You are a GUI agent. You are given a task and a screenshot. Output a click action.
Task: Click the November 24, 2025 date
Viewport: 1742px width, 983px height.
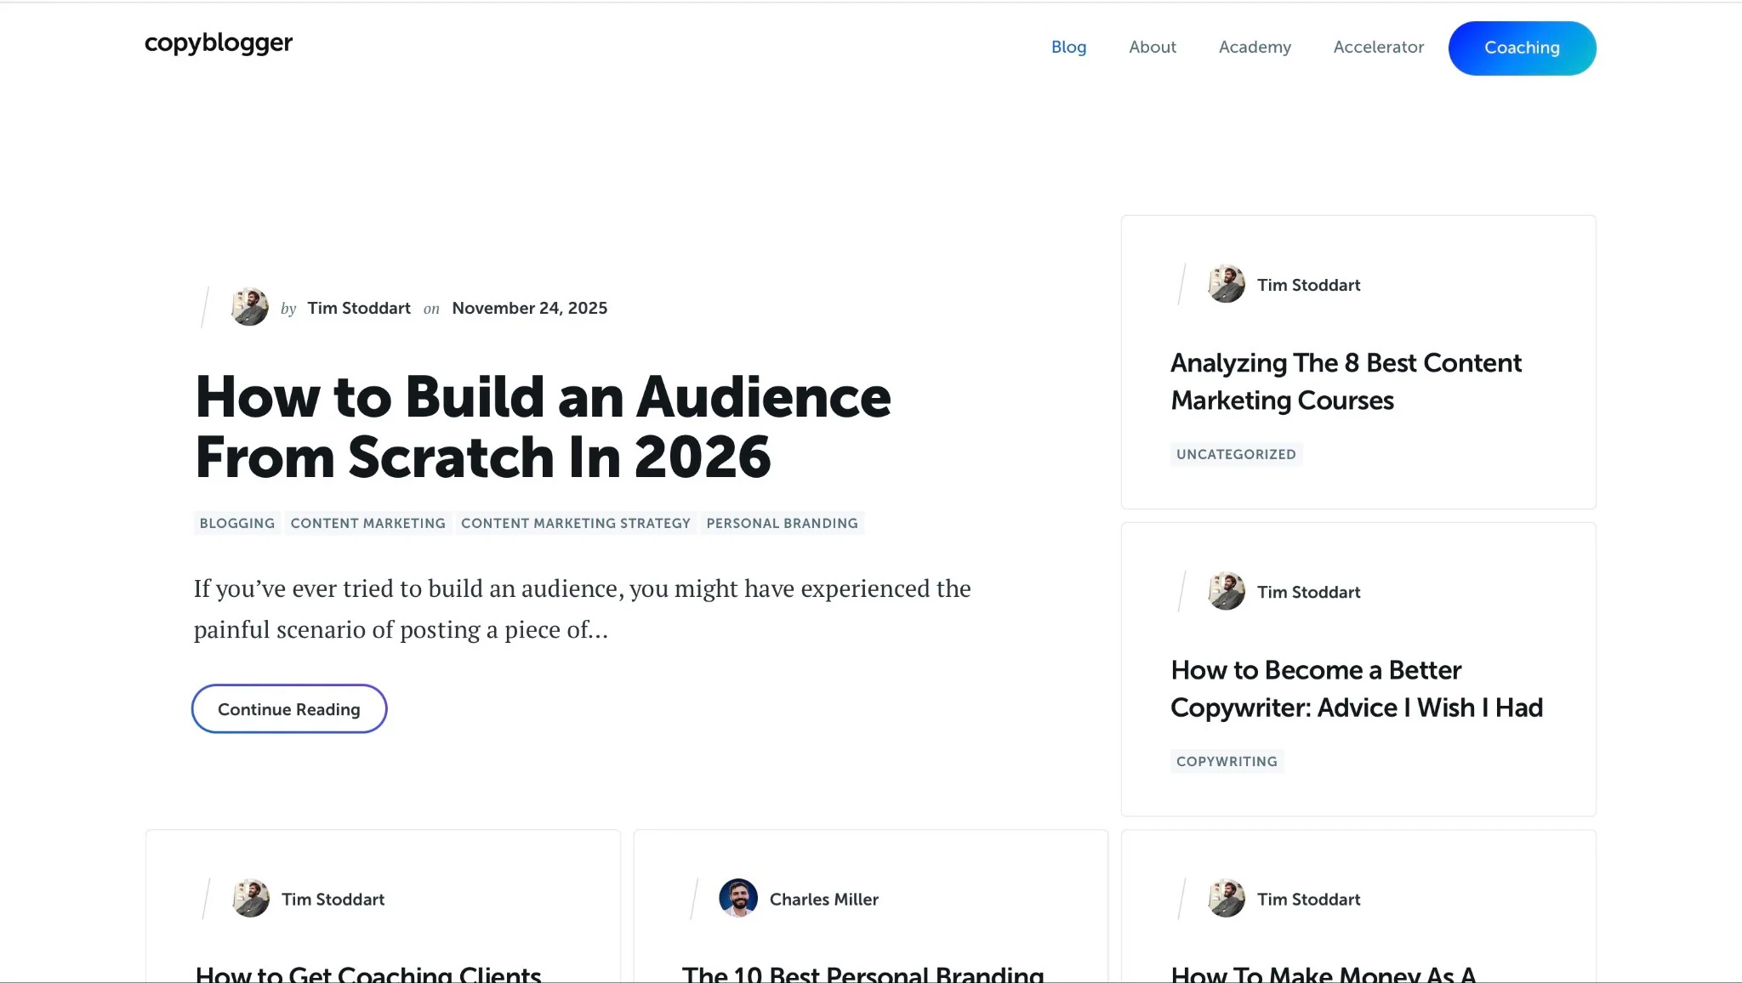[x=529, y=308]
